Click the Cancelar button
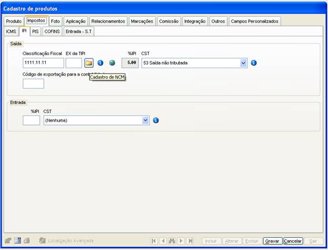The height and width of the screenshot is (250, 328). pos(293,241)
